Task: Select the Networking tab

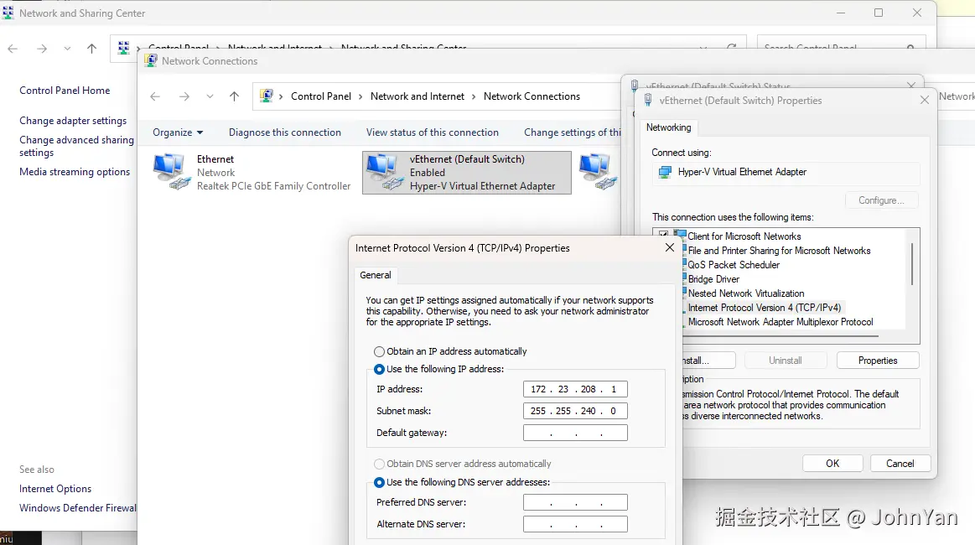Action: point(668,127)
